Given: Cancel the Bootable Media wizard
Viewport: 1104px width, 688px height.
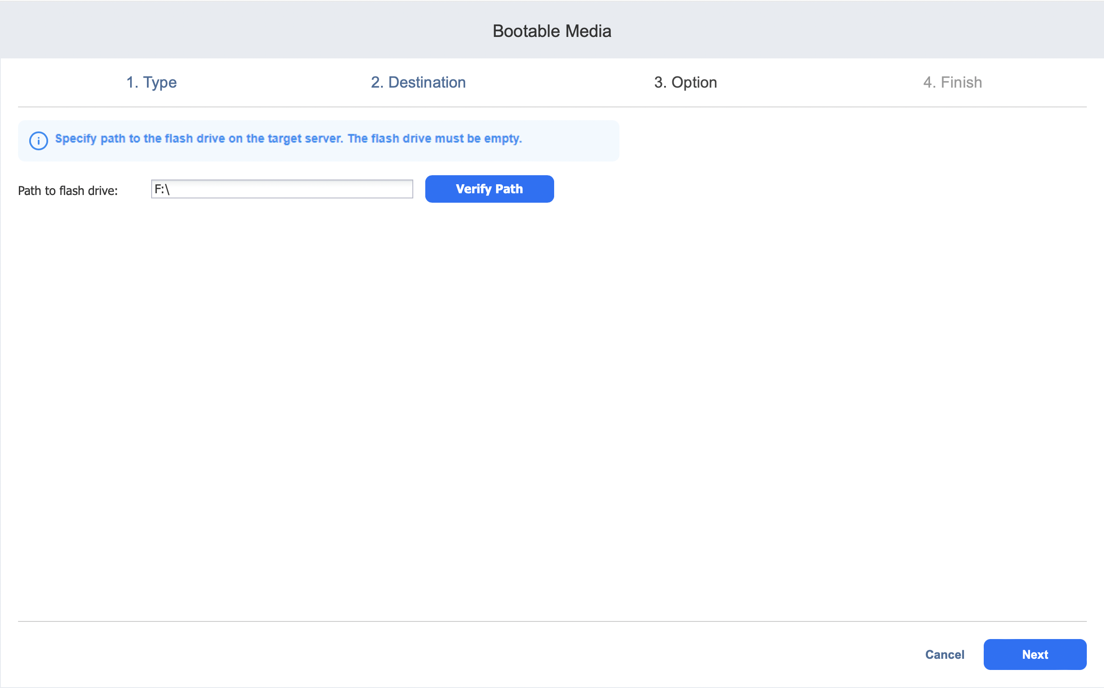Looking at the screenshot, I should [x=944, y=655].
